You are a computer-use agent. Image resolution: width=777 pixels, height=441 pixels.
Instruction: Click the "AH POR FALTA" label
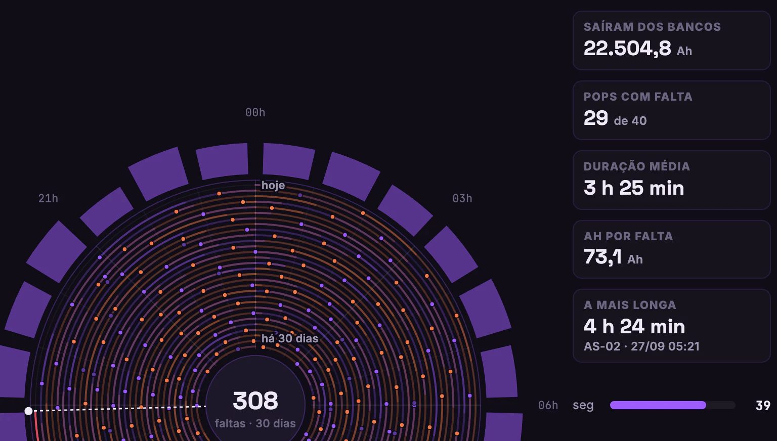(x=628, y=236)
